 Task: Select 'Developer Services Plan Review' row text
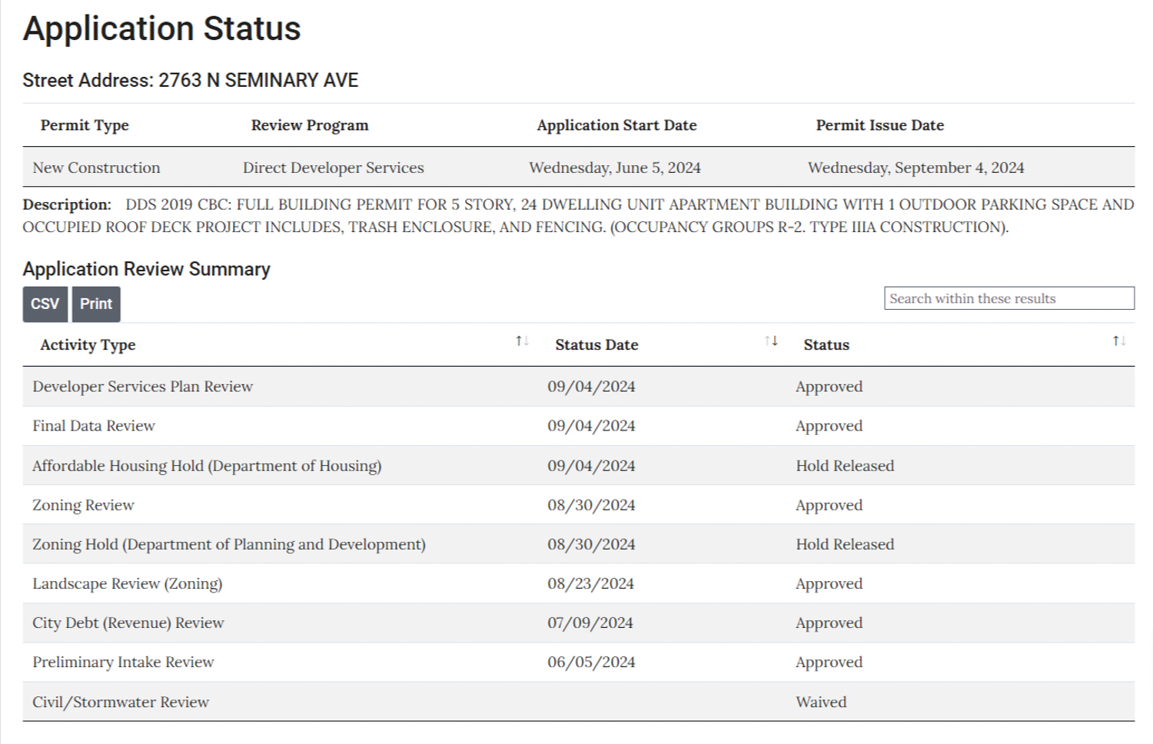point(142,387)
